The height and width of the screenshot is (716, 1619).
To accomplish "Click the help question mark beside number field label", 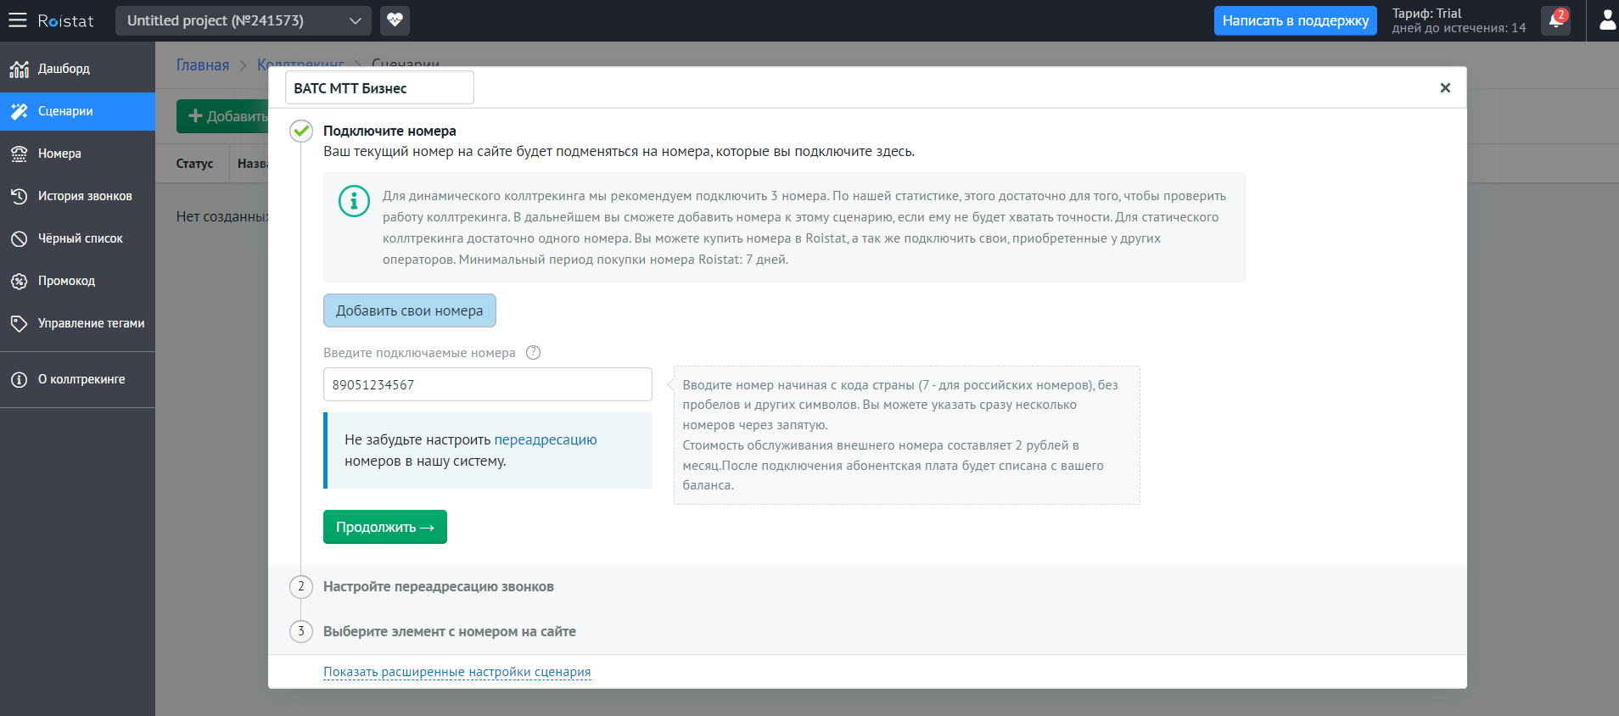I will (533, 353).
